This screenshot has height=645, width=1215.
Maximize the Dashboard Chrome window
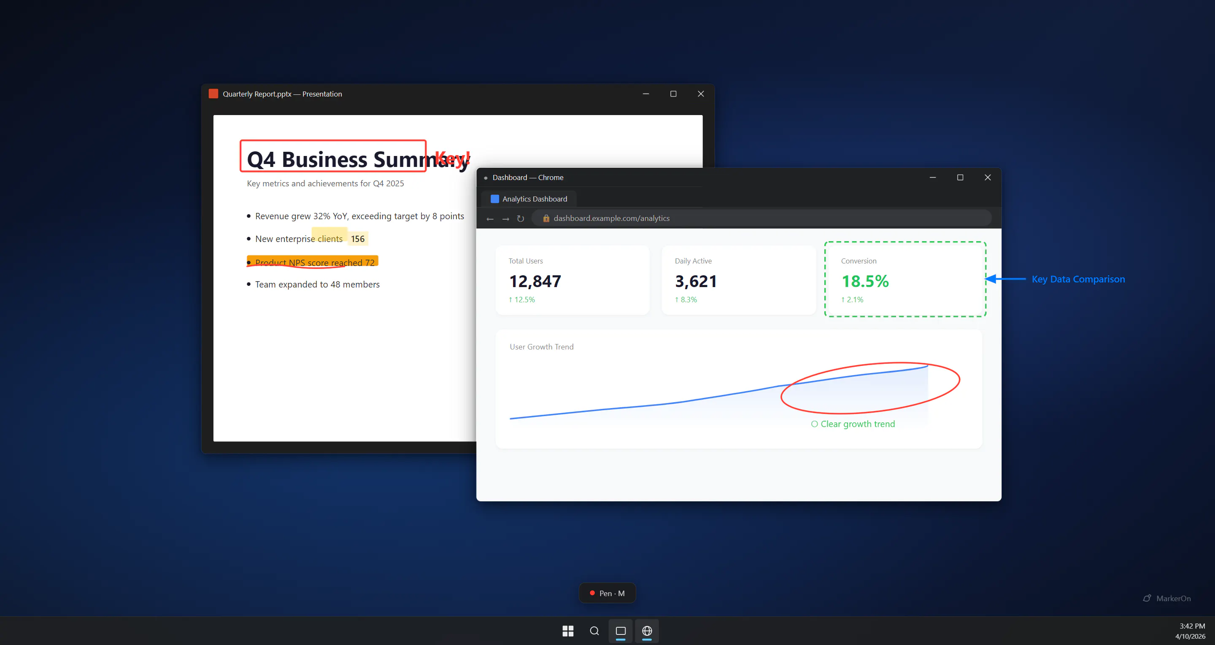pyautogui.click(x=960, y=177)
